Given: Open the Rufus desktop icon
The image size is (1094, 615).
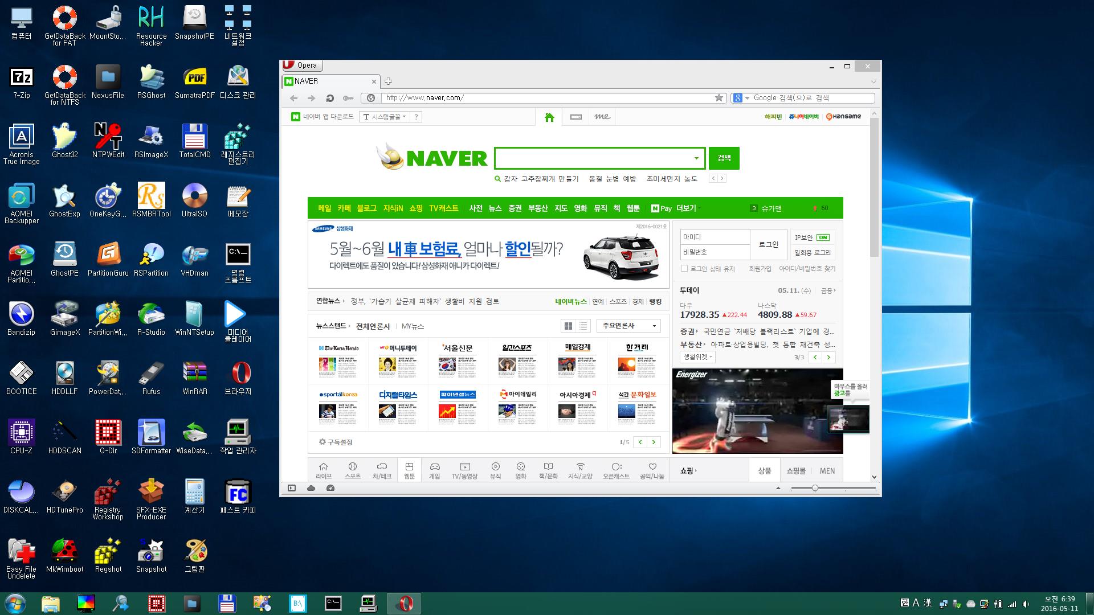Looking at the screenshot, I should [152, 378].
